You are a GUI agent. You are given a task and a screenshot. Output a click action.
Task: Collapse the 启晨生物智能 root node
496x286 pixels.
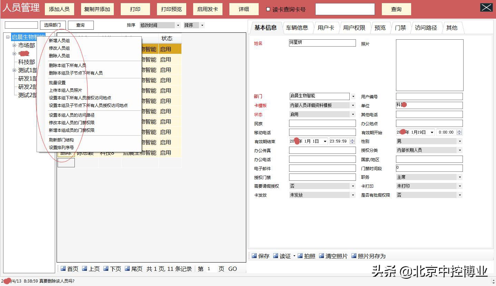[x=8, y=37]
